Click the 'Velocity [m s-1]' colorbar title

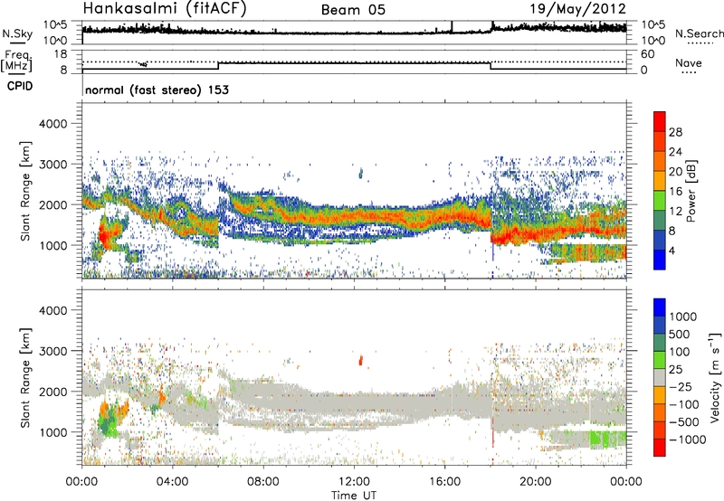click(x=715, y=377)
